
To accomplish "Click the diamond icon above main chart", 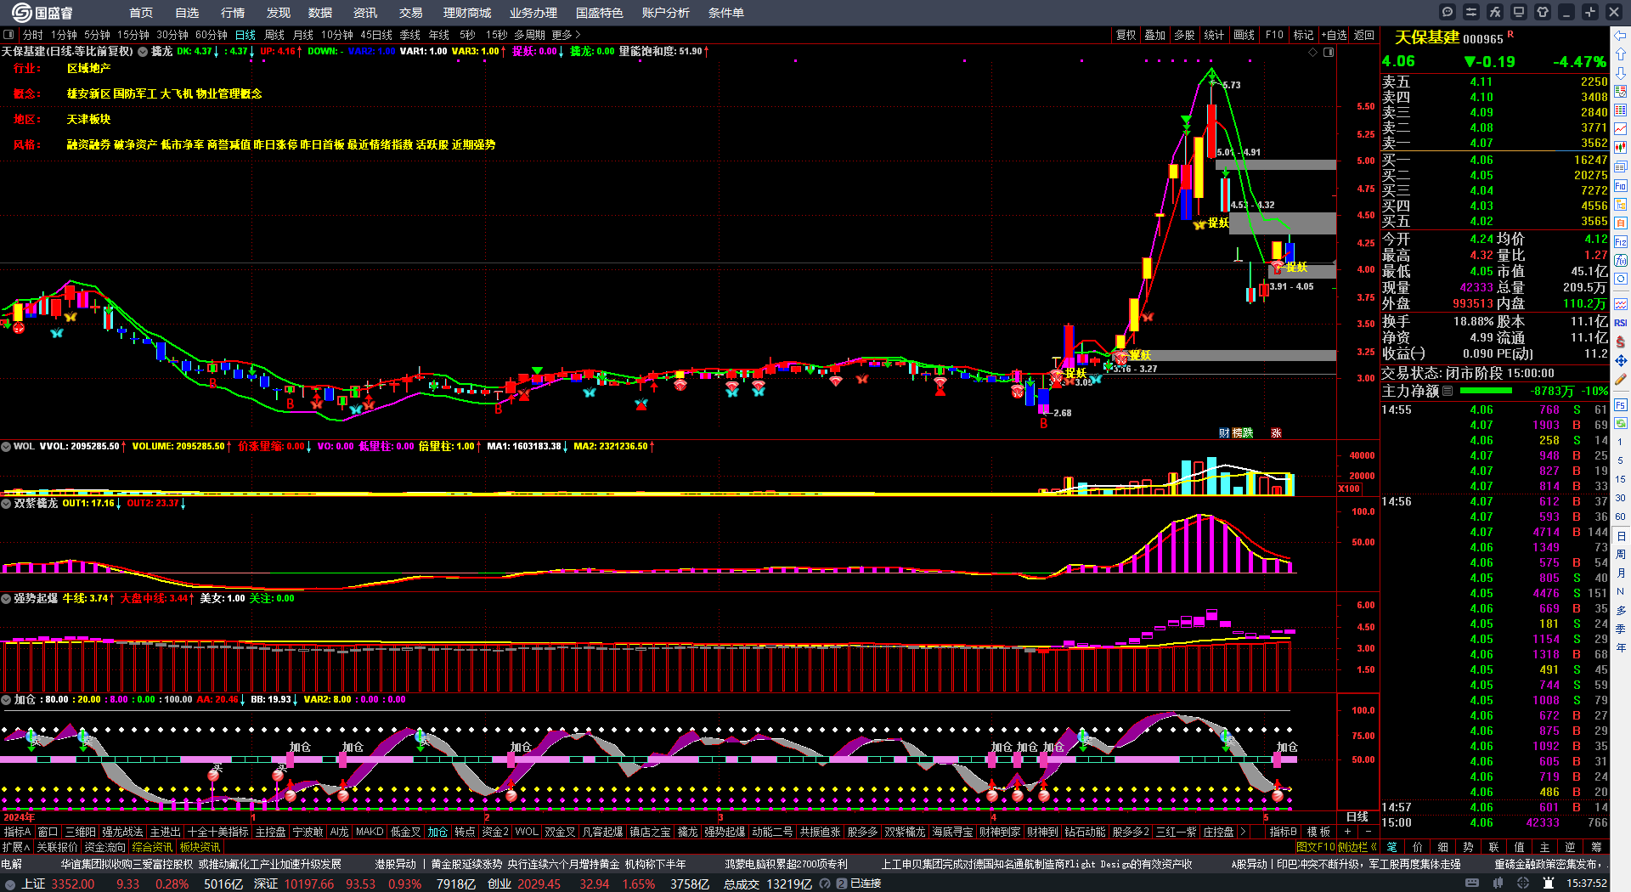I will point(1312,52).
